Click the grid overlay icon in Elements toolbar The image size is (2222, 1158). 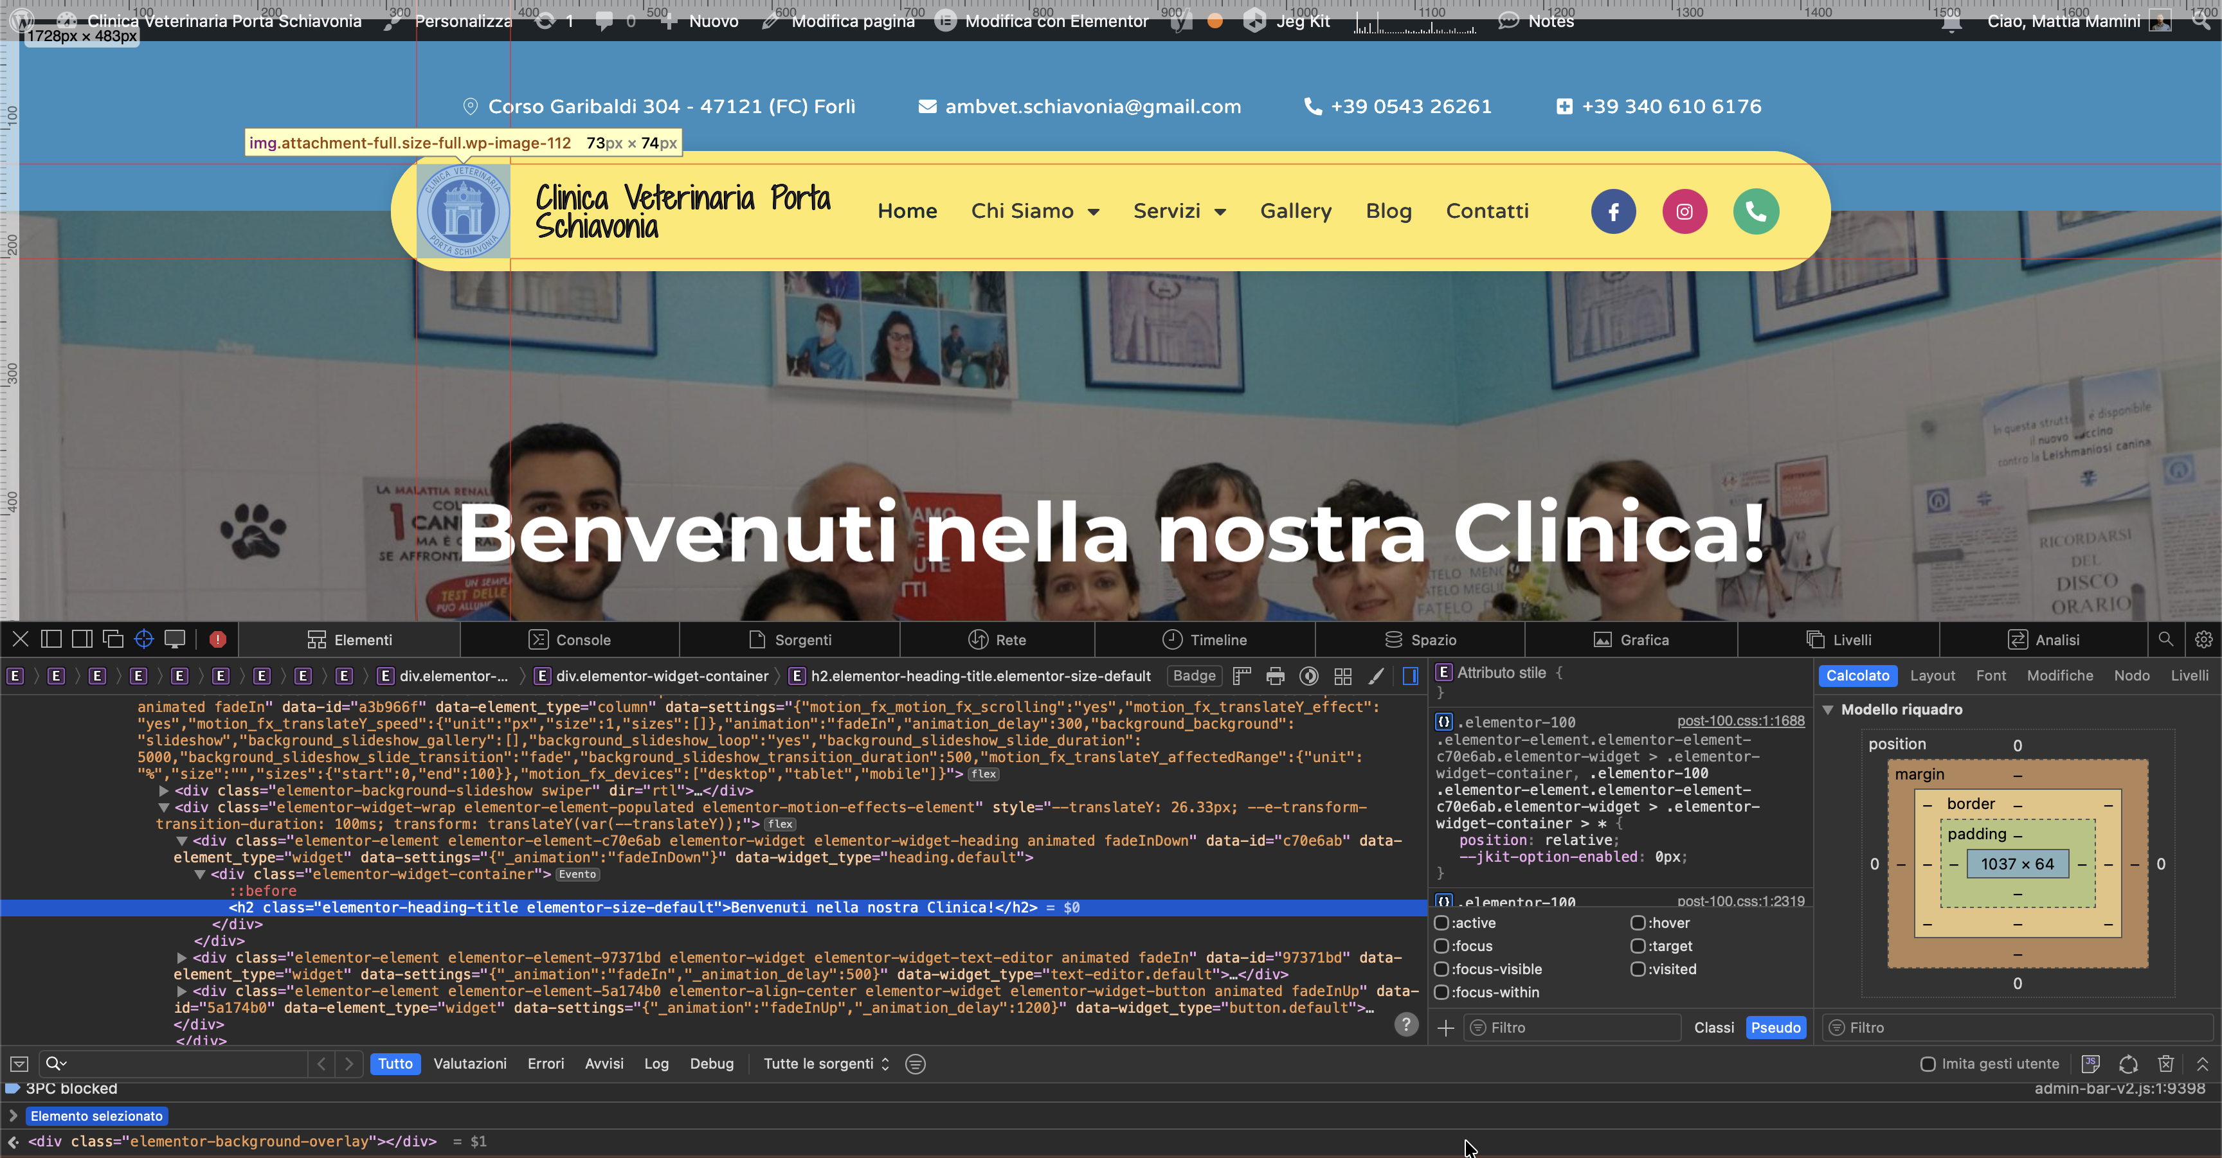1342,676
